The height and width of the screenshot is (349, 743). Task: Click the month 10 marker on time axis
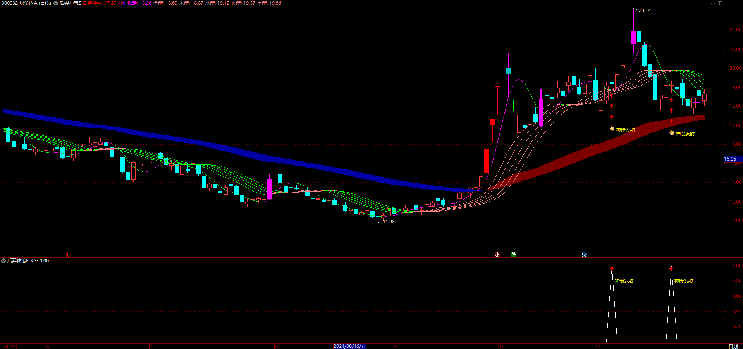pos(500,346)
